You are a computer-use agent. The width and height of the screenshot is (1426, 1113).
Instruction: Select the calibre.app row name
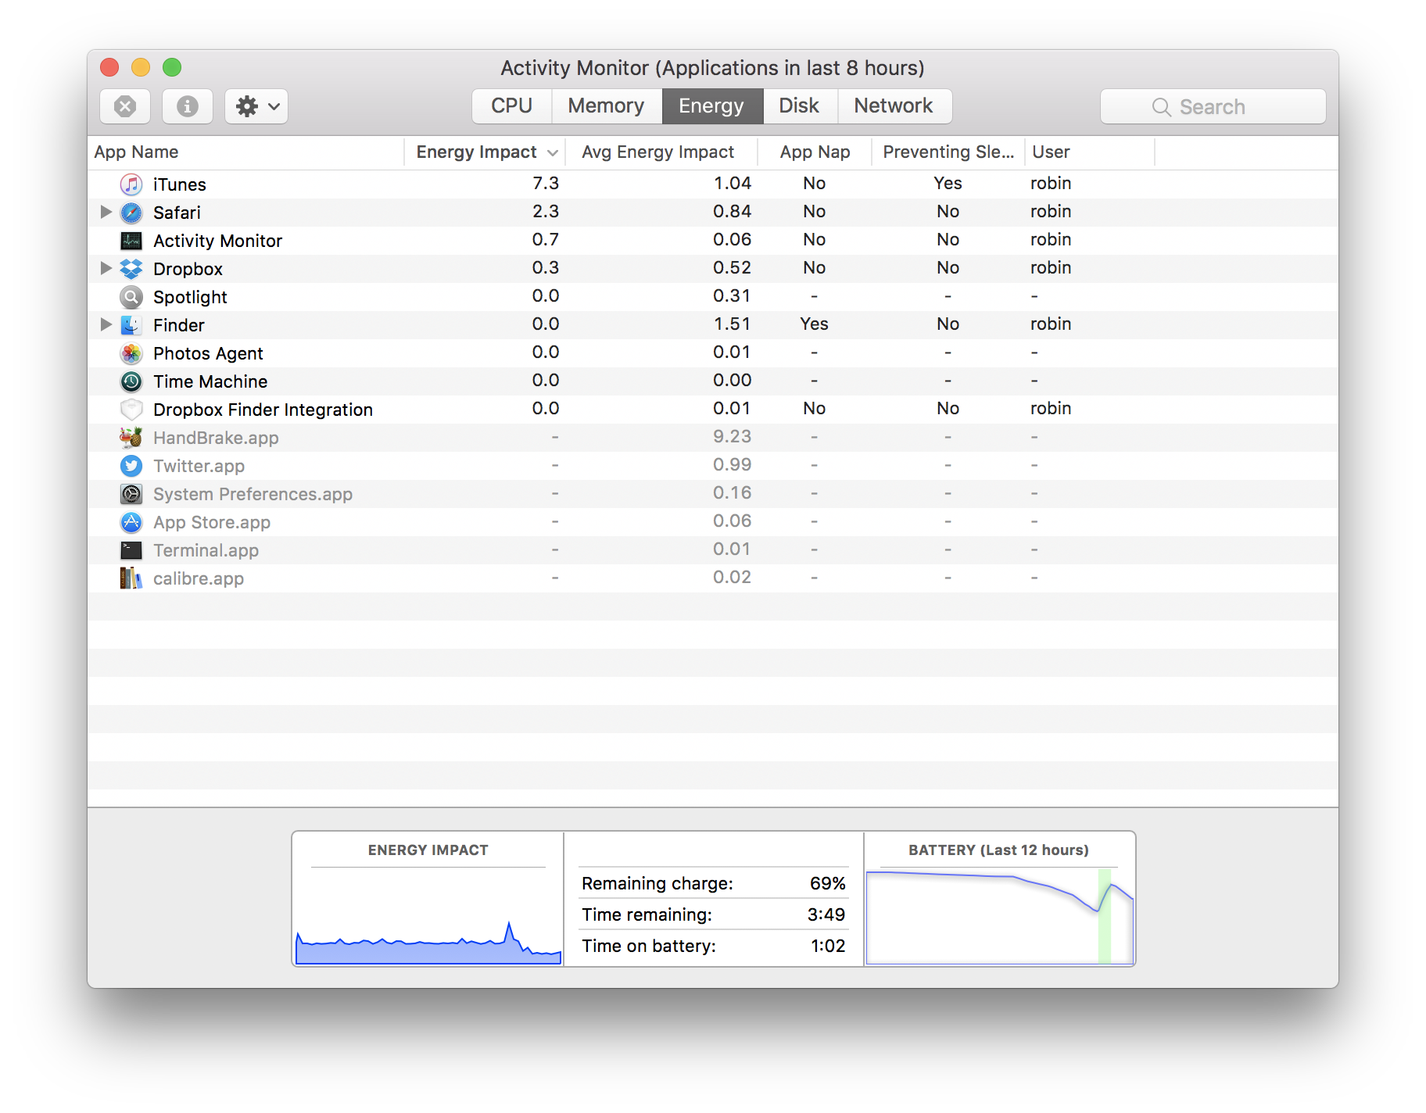click(x=199, y=578)
